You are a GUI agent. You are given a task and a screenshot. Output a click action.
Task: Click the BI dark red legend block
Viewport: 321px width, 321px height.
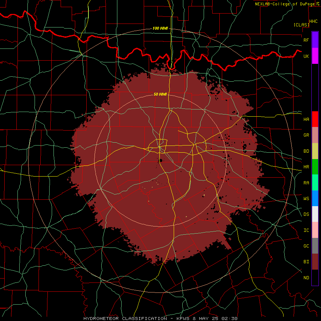[x=315, y=262]
